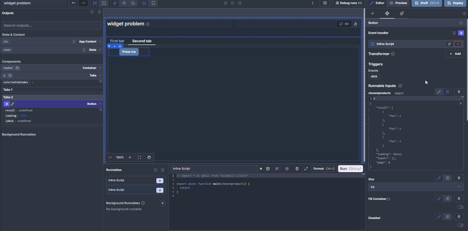Viewport: 468px width, 231px height.
Task: Activate the hand pan tool
Action: tap(149, 157)
